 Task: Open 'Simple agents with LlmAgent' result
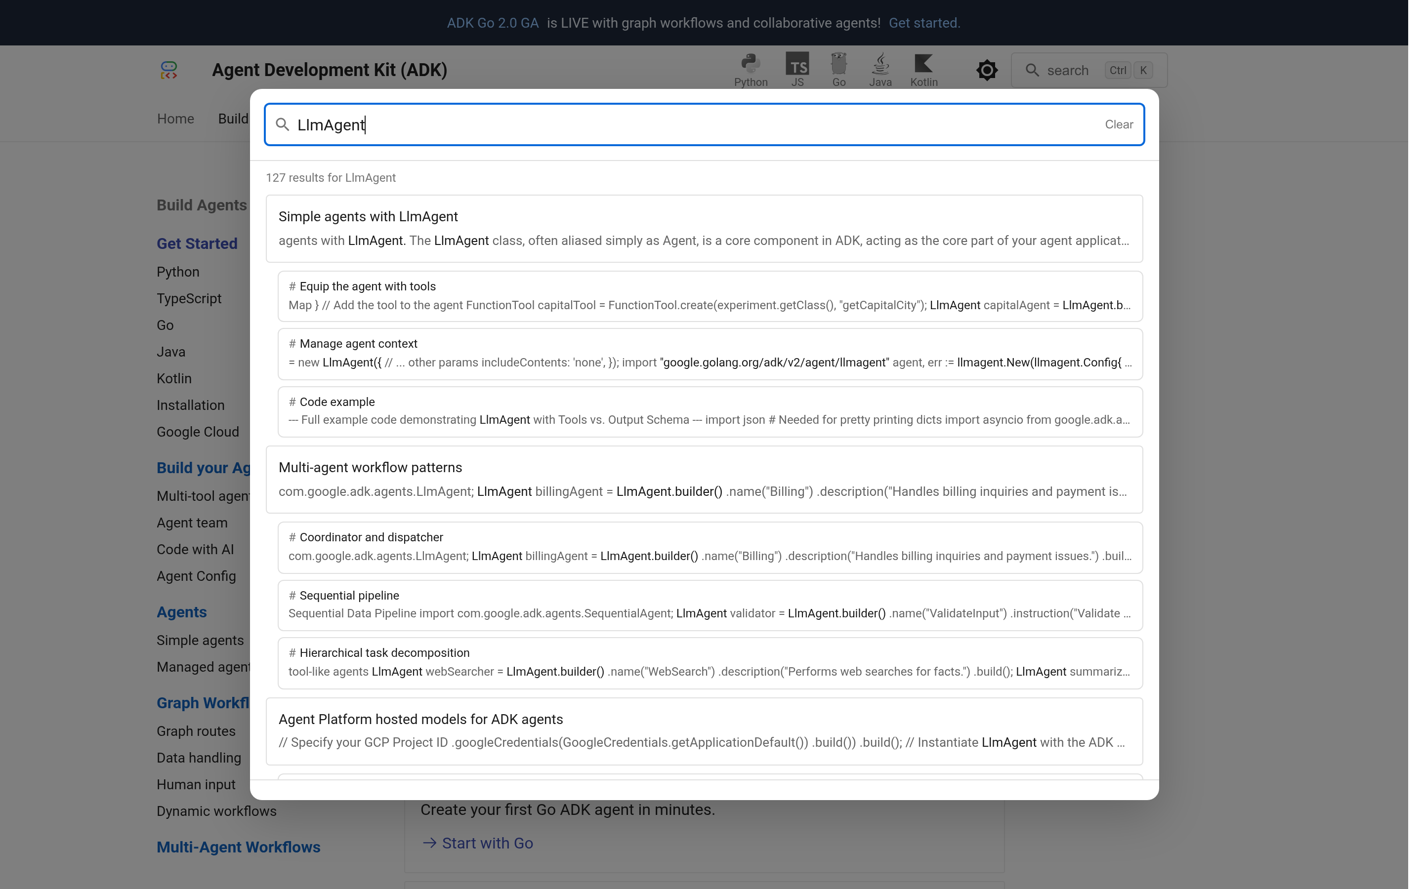(x=704, y=229)
